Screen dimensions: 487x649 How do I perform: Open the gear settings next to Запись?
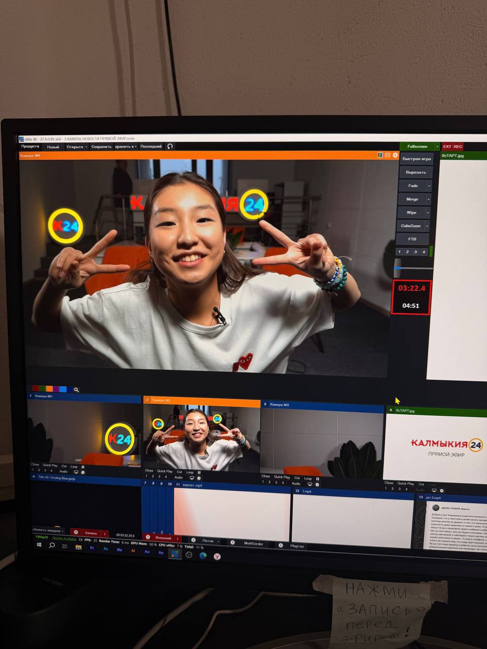76,532
